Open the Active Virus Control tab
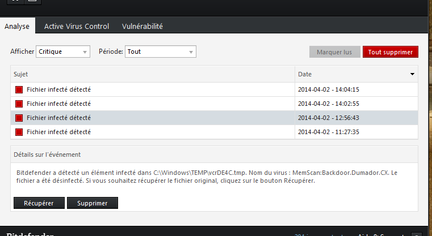 click(77, 27)
